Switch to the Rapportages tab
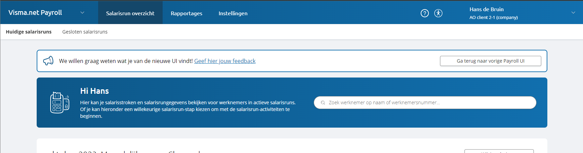The height and width of the screenshot is (153, 583). (x=186, y=13)
